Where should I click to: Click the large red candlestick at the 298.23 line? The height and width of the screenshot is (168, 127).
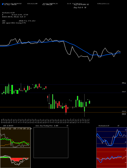click(x=66, y=109)
